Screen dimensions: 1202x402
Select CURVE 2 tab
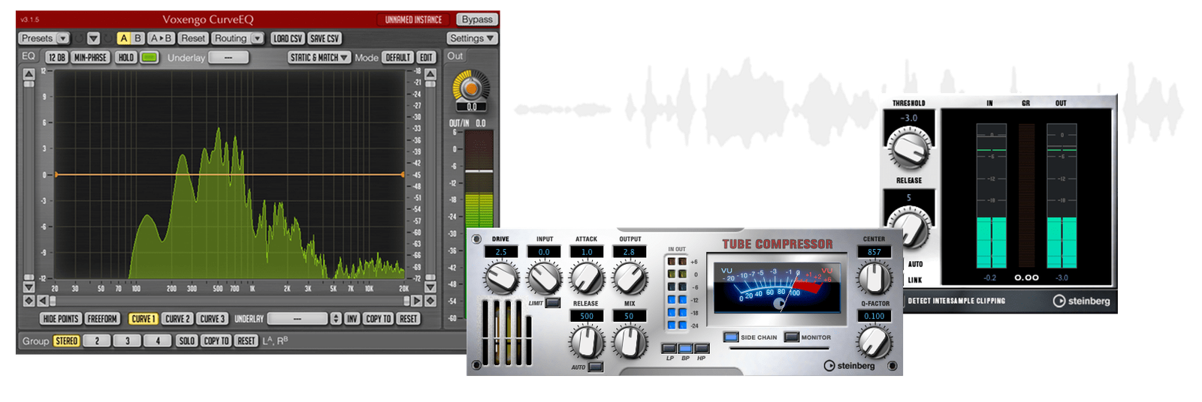tap(177, 319)
